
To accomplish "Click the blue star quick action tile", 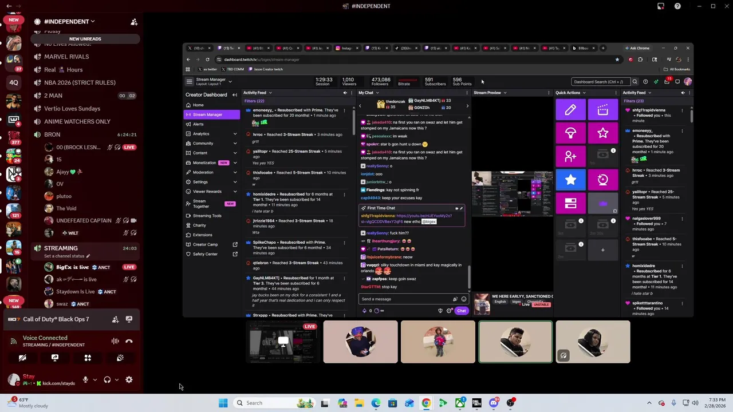I will pyautogui.click(x=570, y=180).
